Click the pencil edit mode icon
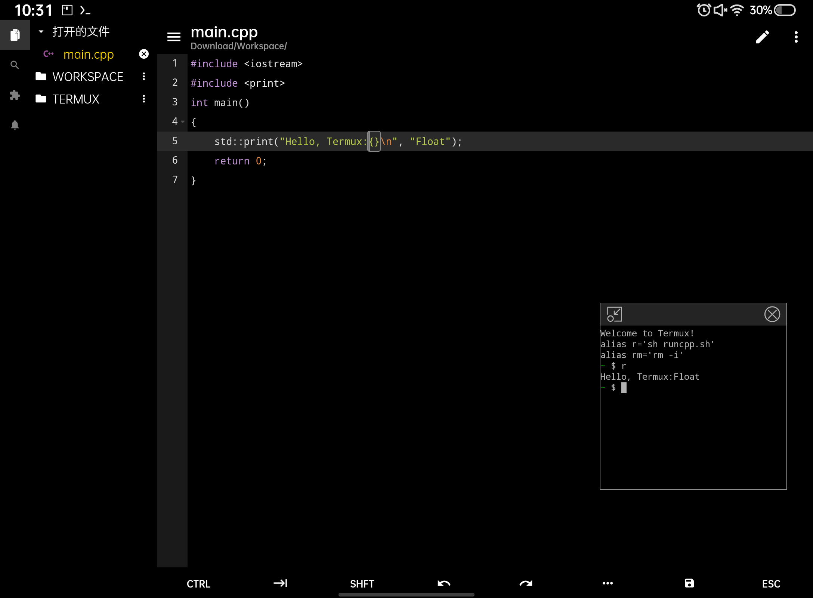The image size is (813, 598). click(x=762, y=37)
